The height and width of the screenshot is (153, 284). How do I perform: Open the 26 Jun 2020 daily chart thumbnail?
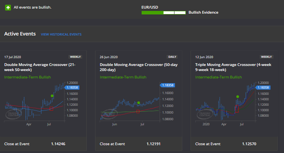[x=137, y=104]
